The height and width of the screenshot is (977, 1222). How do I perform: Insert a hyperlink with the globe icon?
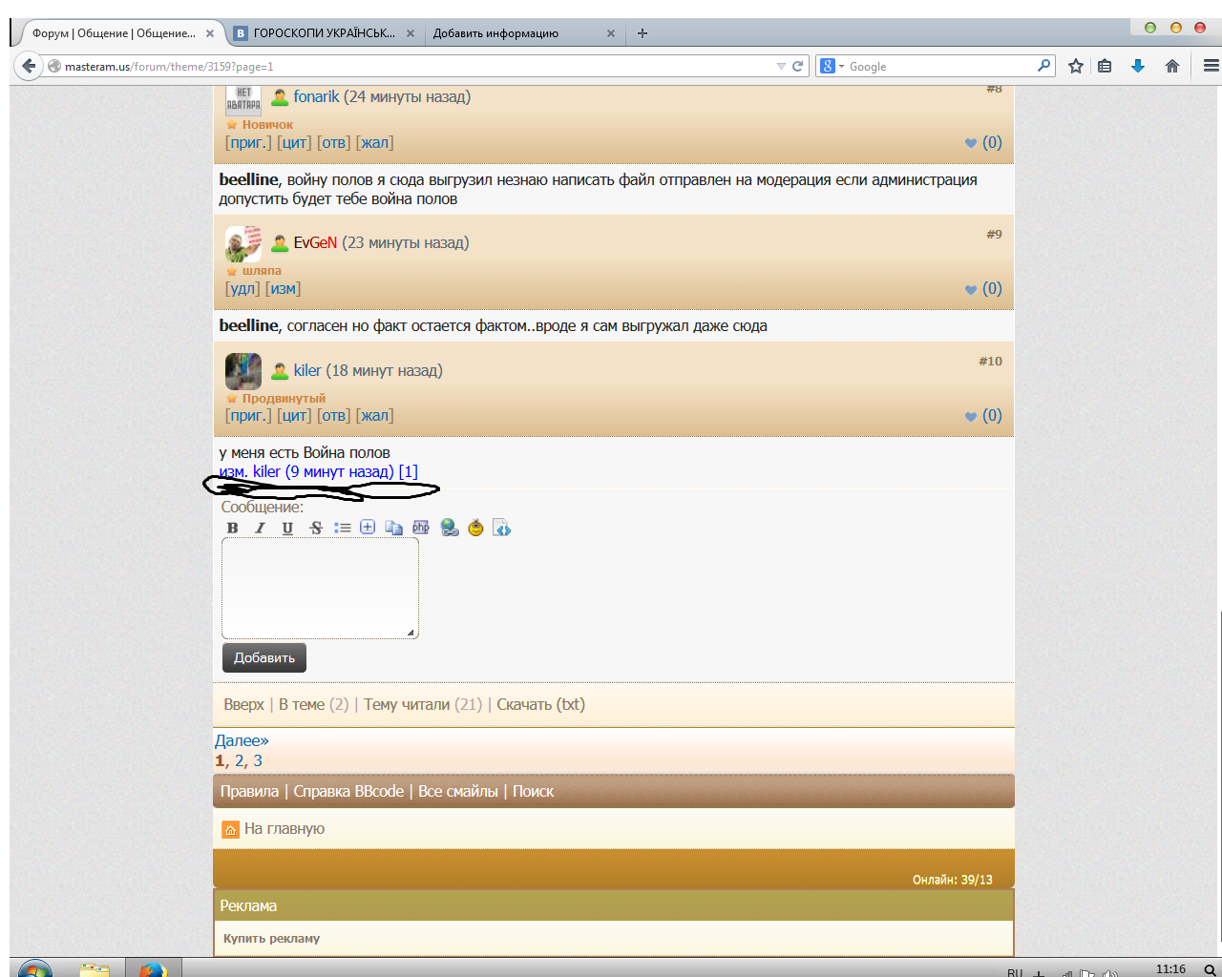[x=450, y=528]
